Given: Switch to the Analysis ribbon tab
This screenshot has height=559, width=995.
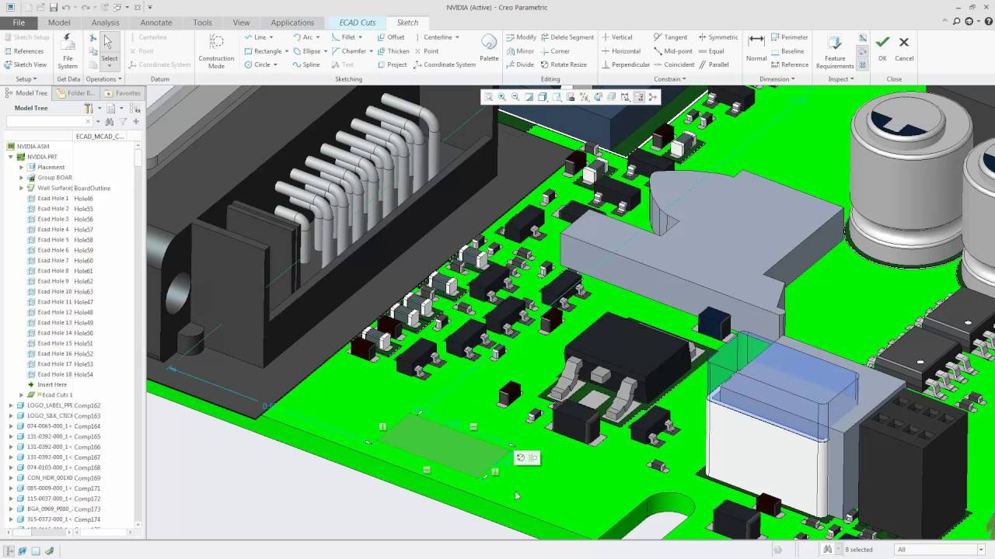Looking at the screenshot, I should [x=105, y=23].
